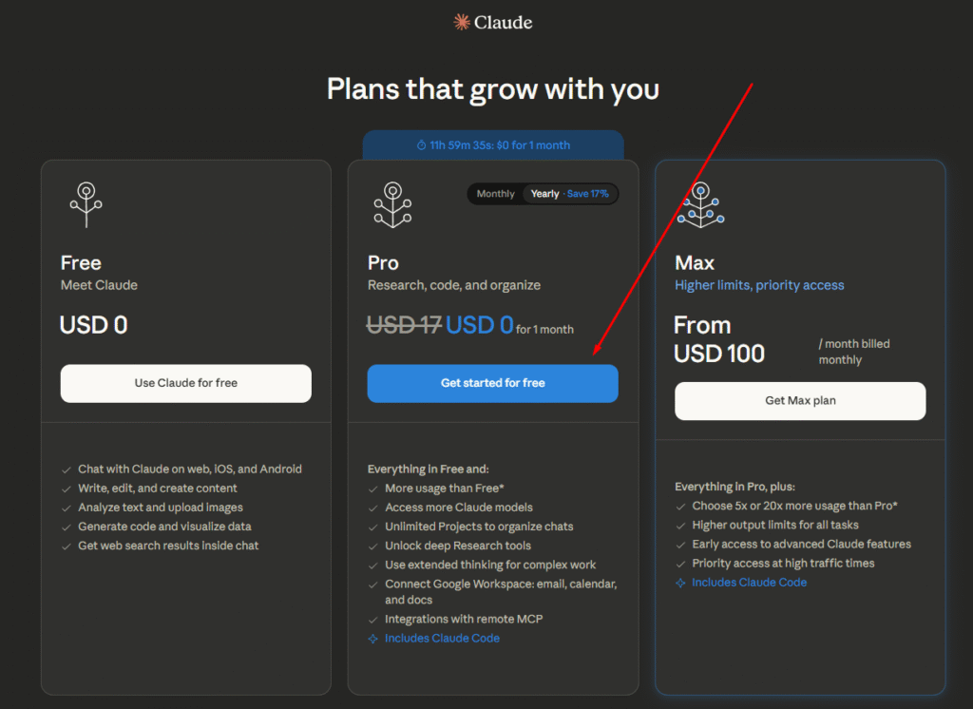
Task: Click the Max plan tree icon
Action: [x=701, y=203]
